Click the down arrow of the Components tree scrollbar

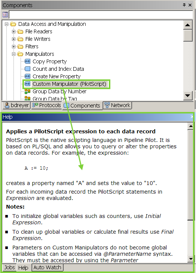coord(188,95)
